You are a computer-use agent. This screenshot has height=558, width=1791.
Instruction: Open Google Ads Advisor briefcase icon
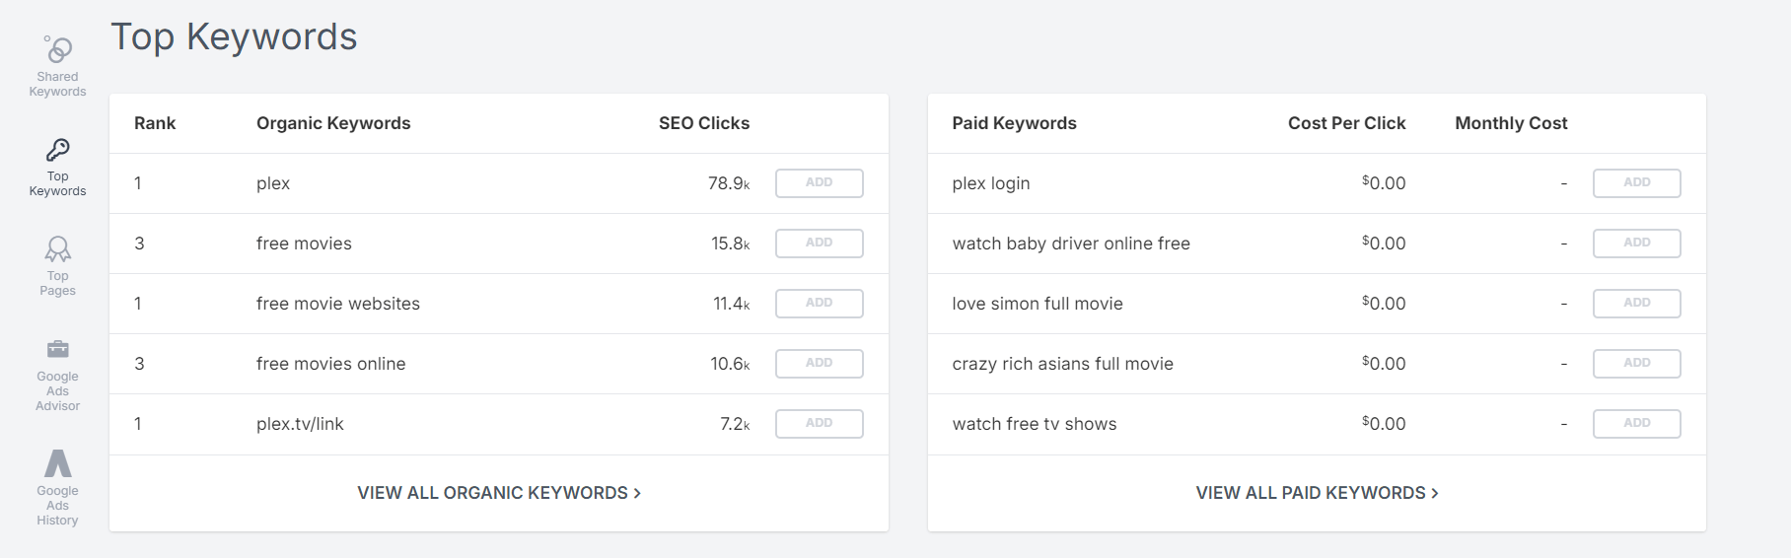[x=58, y=349]
